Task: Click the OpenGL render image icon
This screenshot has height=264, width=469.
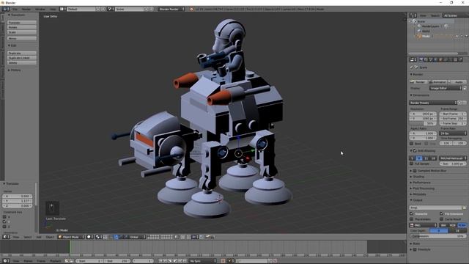Action: tap(207, 237)
